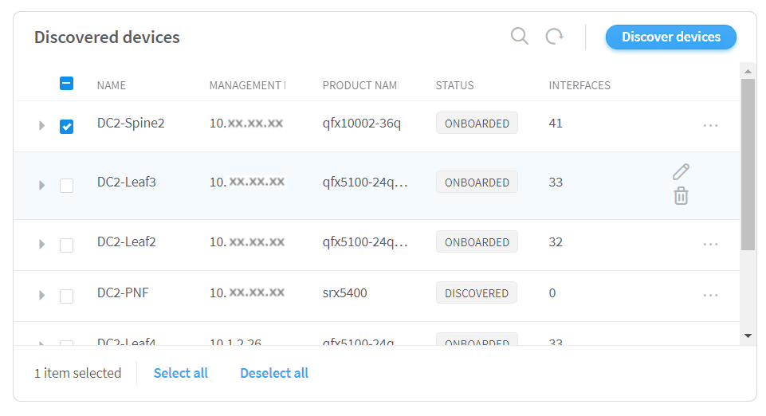This screenshot has width=766, height=416.
Task: Open more options for DC2-Spine2
Action: pyautogui.click(x=710, y=125)
